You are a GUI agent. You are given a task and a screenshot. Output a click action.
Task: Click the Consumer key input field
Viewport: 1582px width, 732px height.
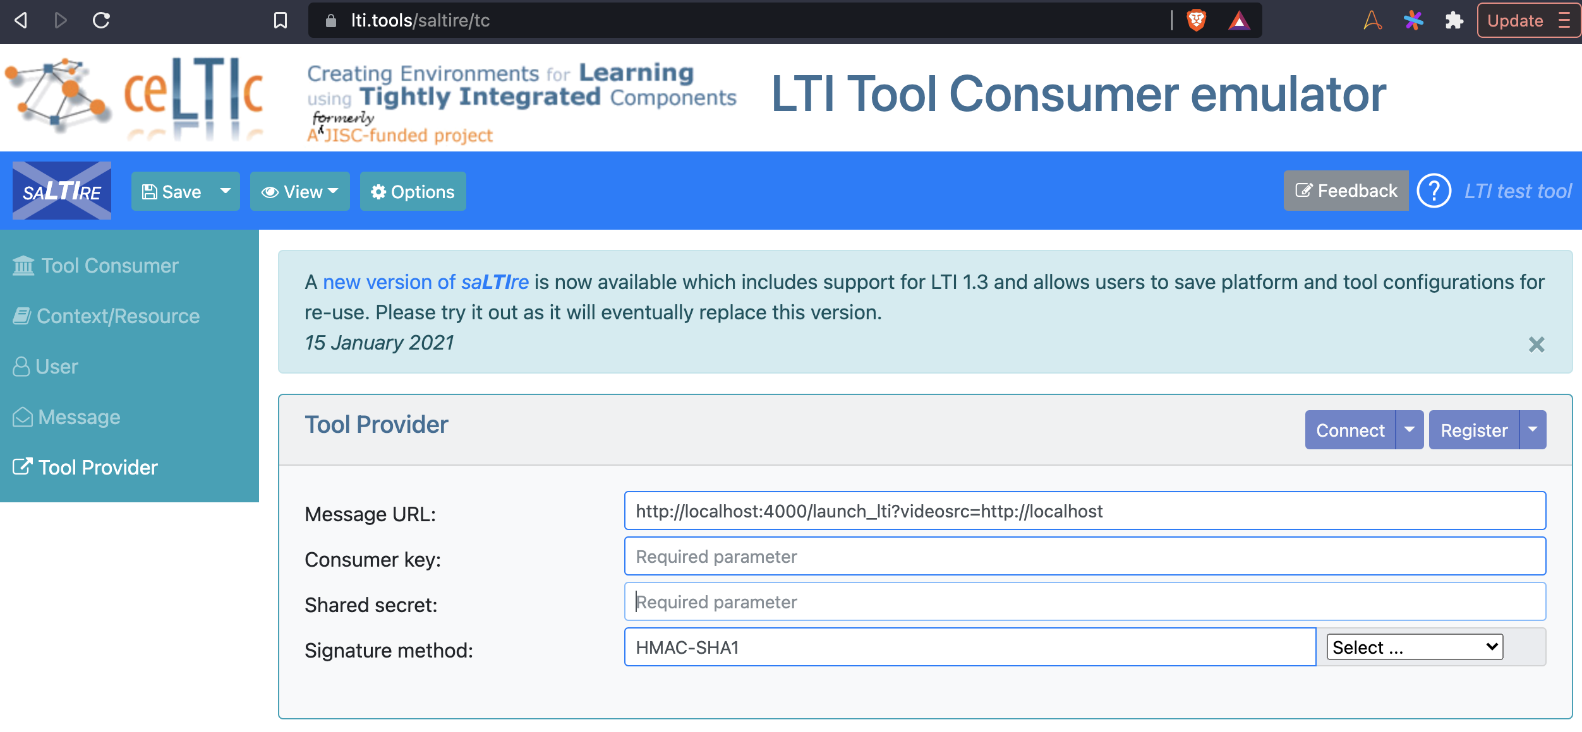tap(1084, 556)
